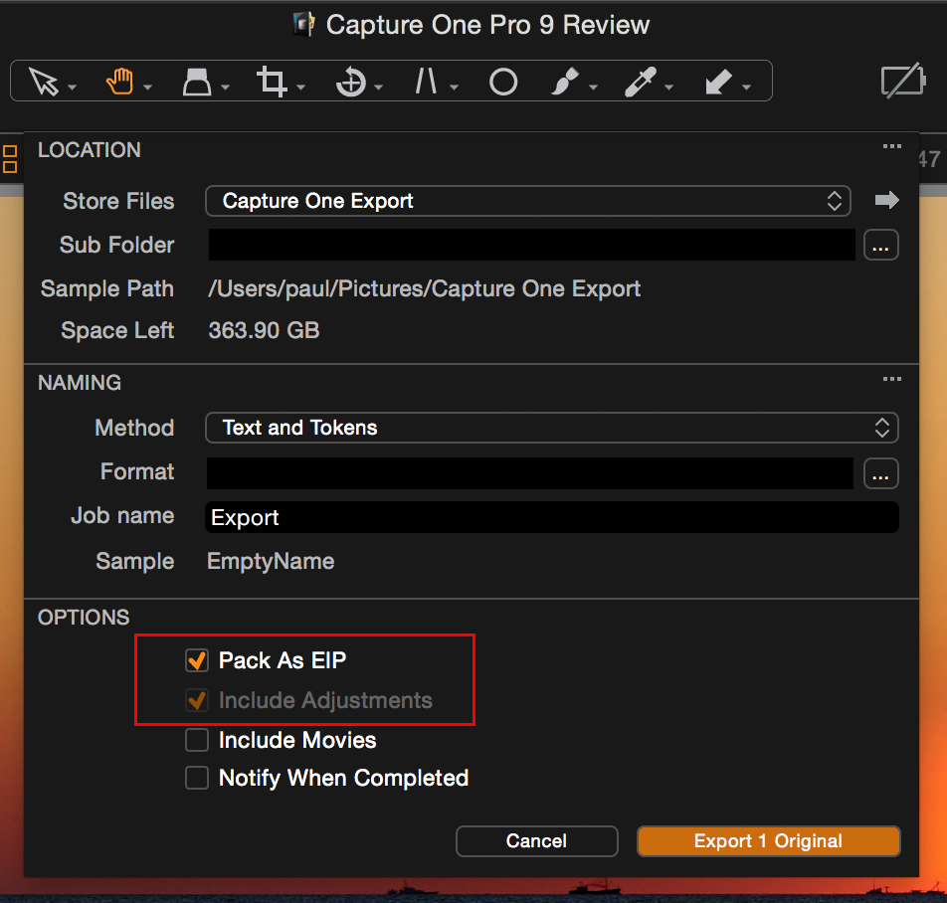Click the orange squares icon at left edge

10,159
